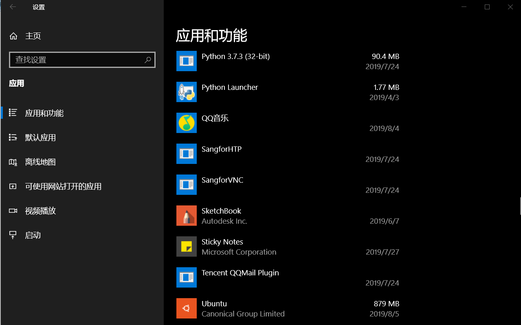Image resolution: width=521 pixels, height=325 pixels.
Task: Minimize the 设置 window
Action: [x=464, y=7]
